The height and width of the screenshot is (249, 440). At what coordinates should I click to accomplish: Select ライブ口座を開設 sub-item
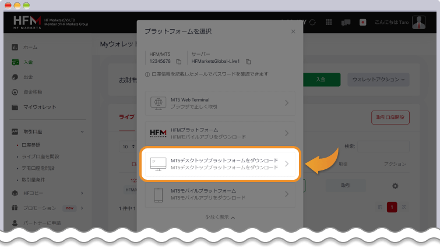[40, 156]
